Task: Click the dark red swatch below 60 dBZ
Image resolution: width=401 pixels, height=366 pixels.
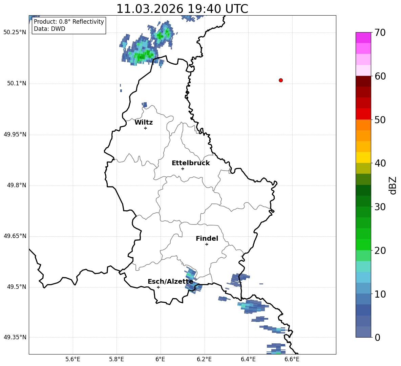Action: click(x=363, y=81)
